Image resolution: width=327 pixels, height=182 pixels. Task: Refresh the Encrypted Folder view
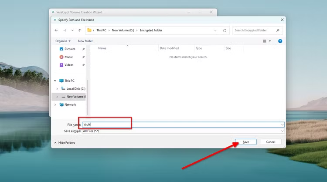point(225,30)
